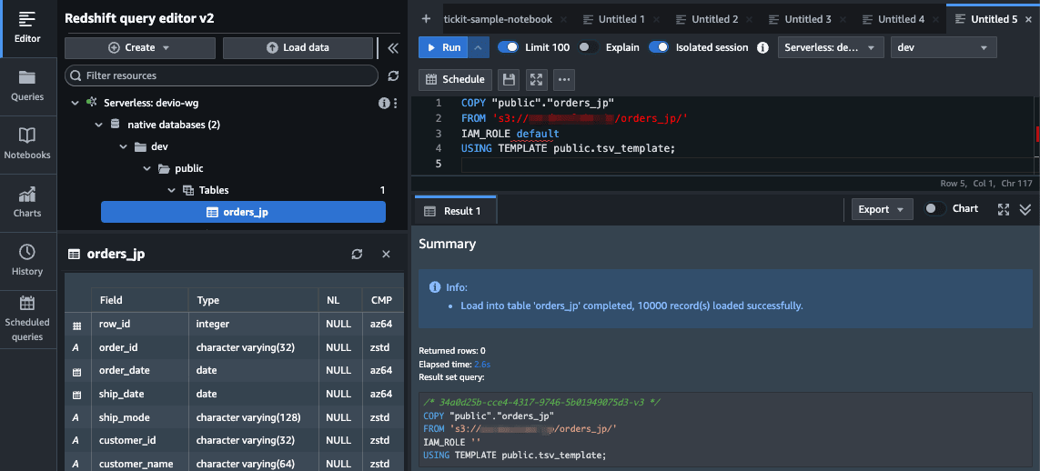Select the orders_jp table in tree
The height and width of the screenshot is (471, 1040).
point(243,212)
